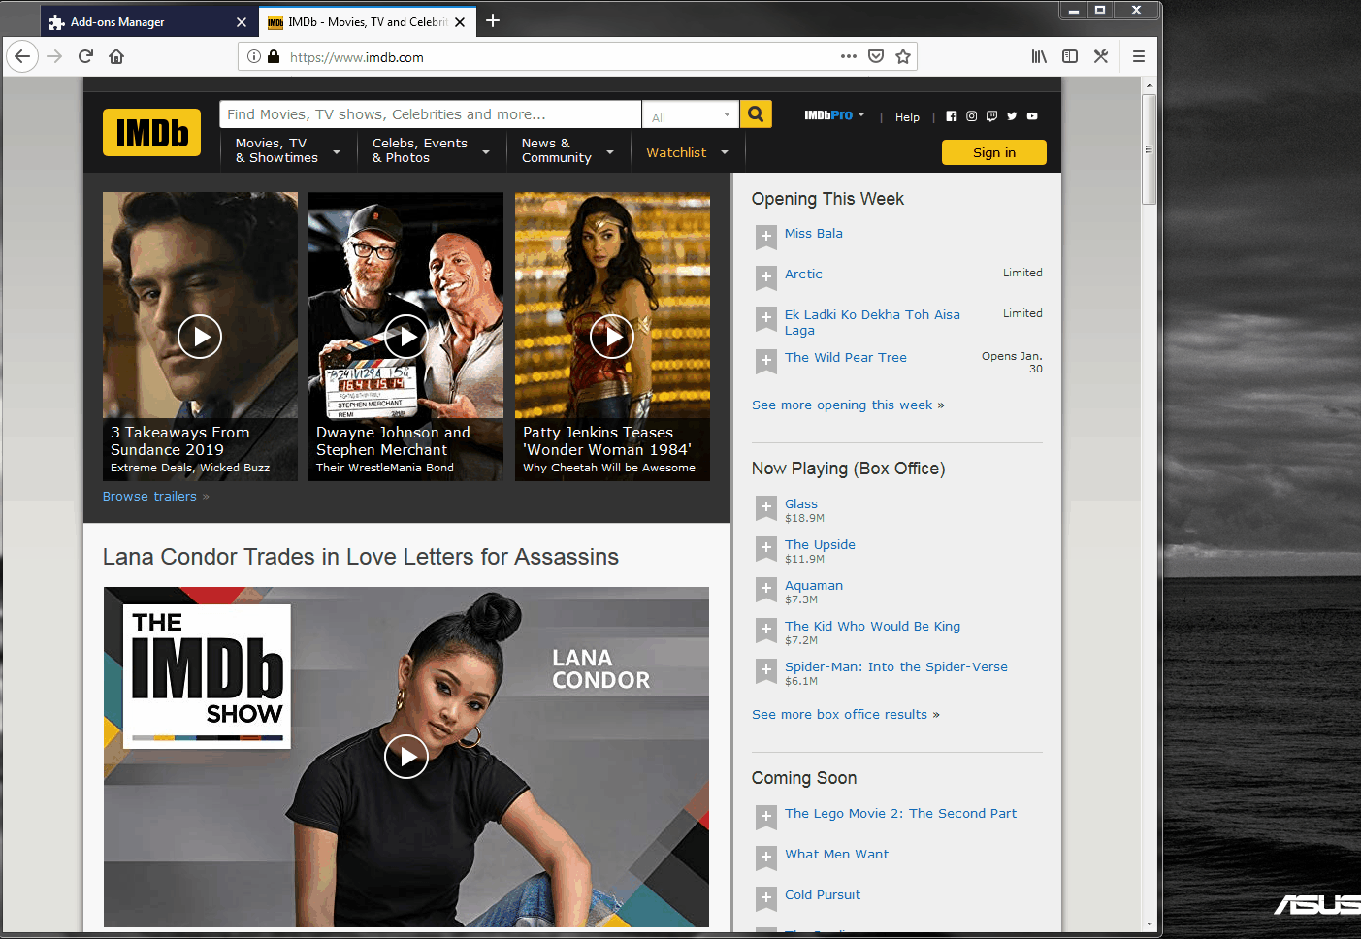Screen dimensions: 1361x939
Task: Open the Watchlist dropdown menu
Action: tap(688, 152)
